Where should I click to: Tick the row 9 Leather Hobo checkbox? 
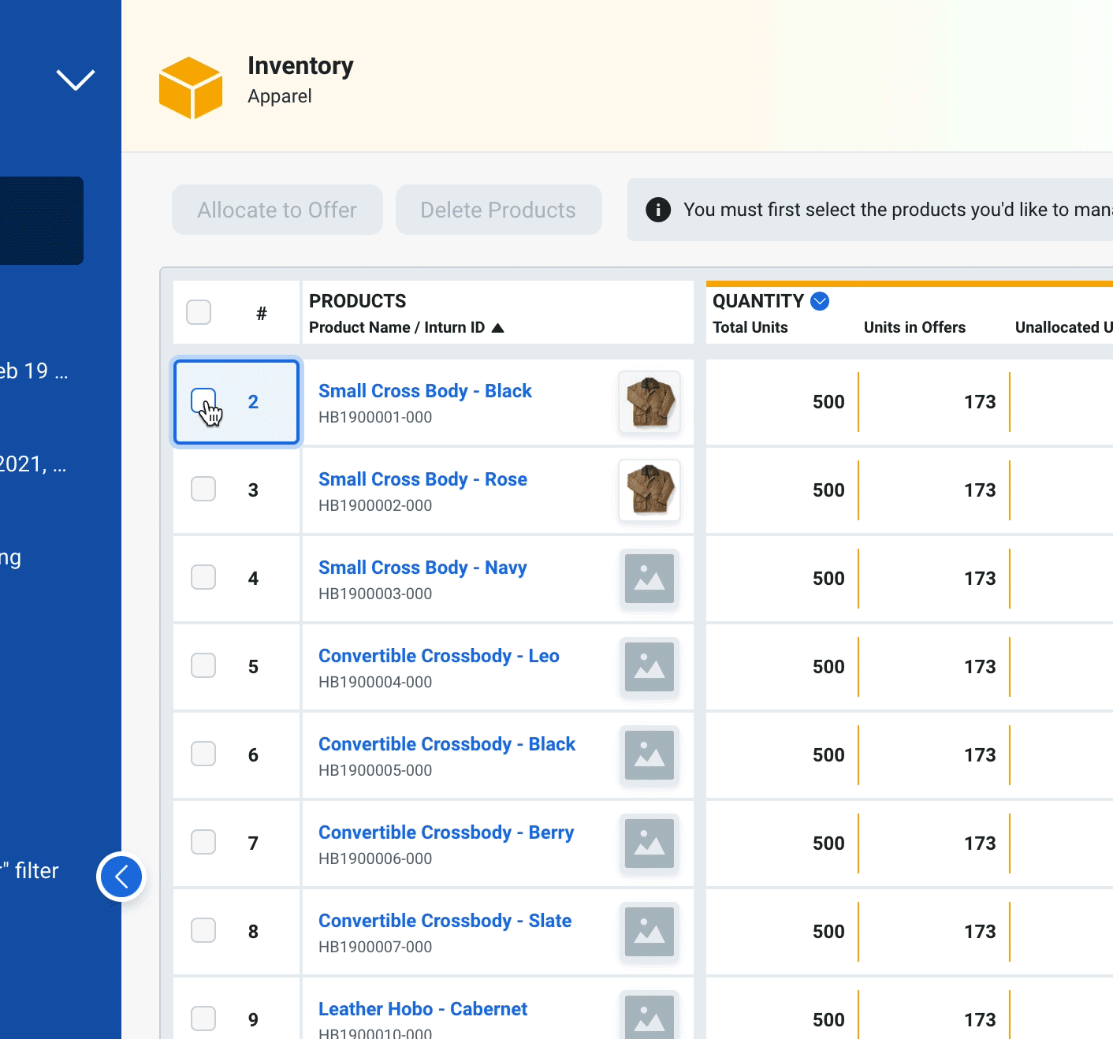203,1019
